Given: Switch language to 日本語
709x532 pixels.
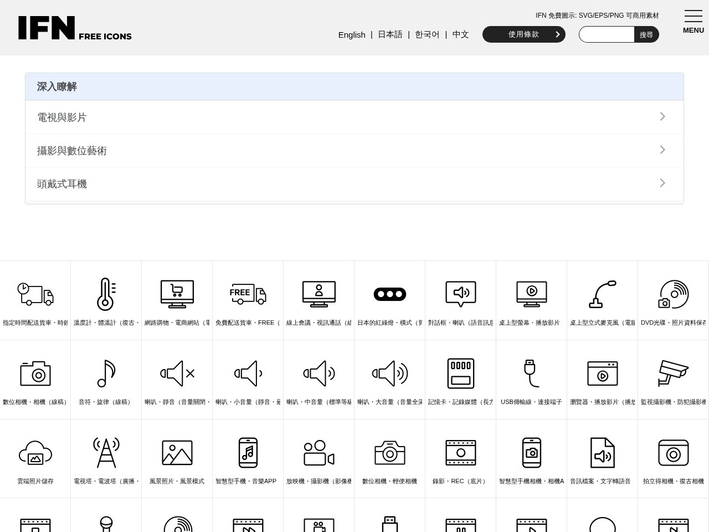Looking at the screenshot, I should tap(390, 34).
